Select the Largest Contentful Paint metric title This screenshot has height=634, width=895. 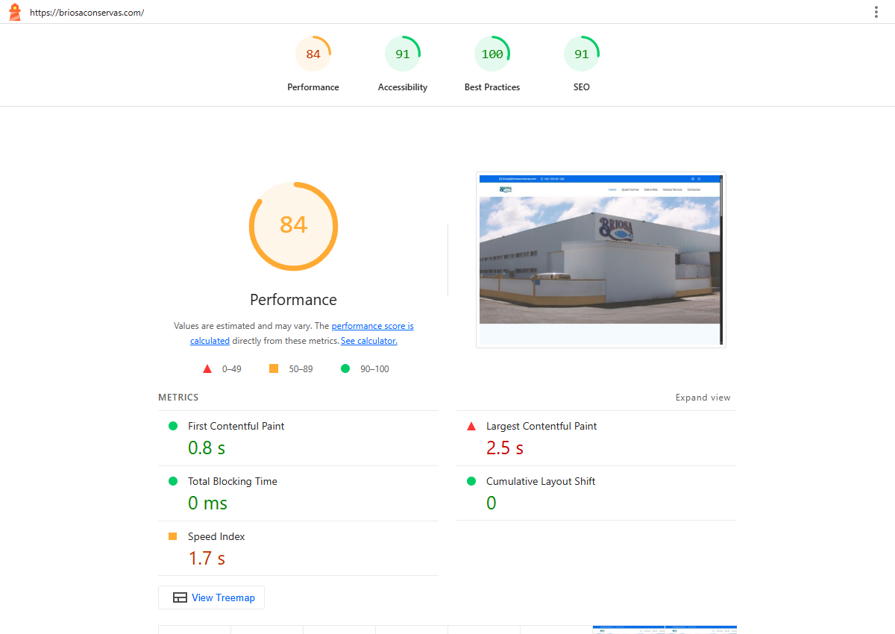(541, 426)
